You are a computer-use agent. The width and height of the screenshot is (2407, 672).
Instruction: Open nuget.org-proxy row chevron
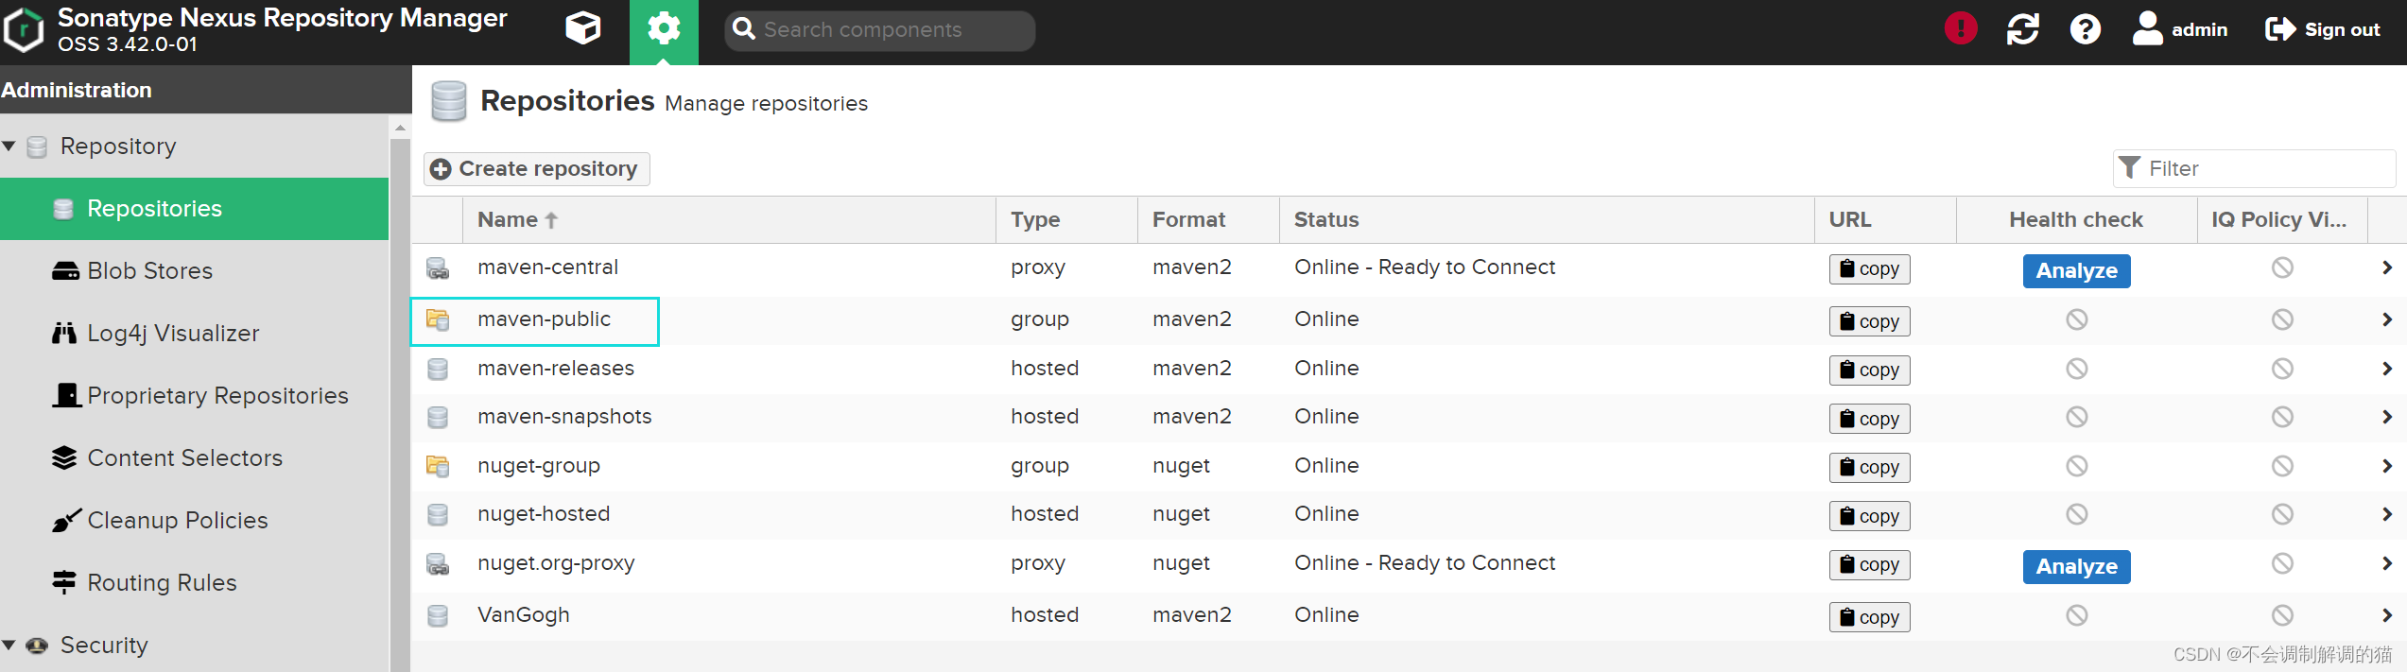point(2386,564)
